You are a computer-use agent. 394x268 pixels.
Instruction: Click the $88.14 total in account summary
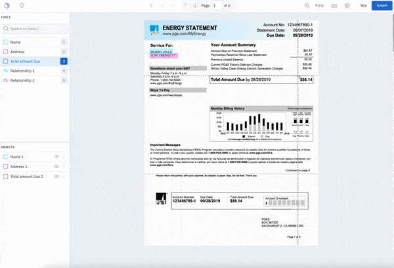click(x=306, y=79)
